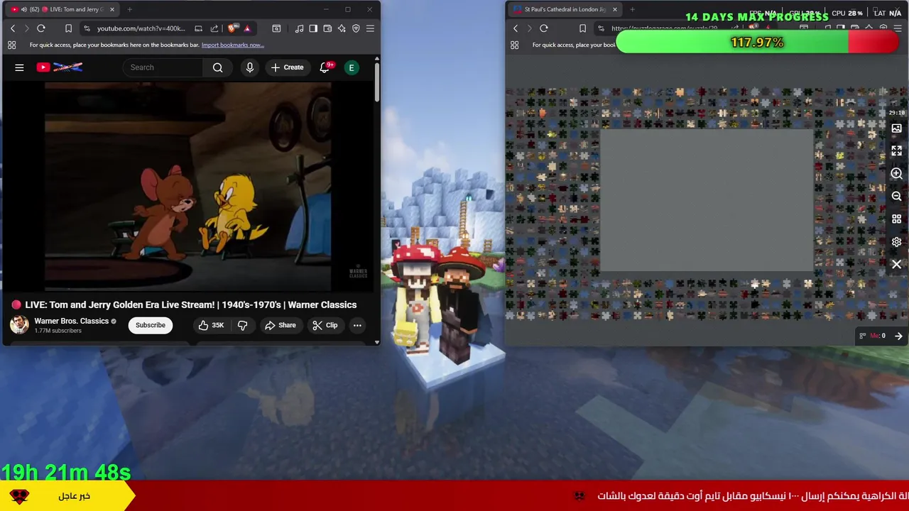Close the puzzle with X icon

896,265
